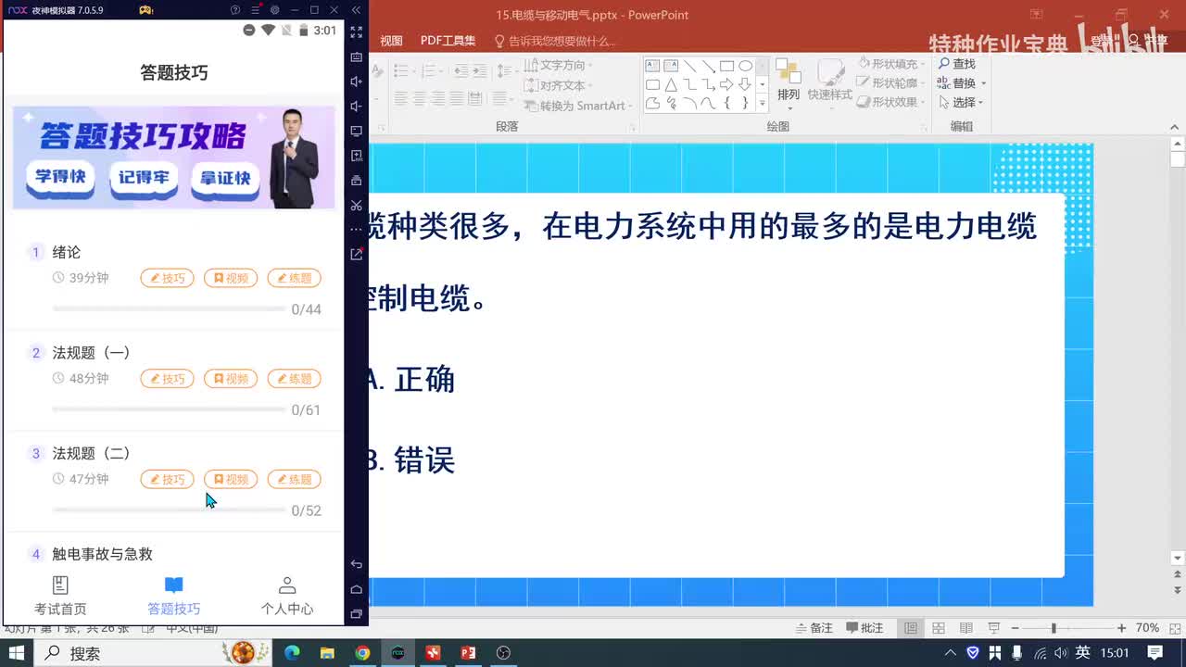The height and width of the screenshot is (667, 1186).
Task: Open Nox settings gear in title bar
Action: click(274, 10)
